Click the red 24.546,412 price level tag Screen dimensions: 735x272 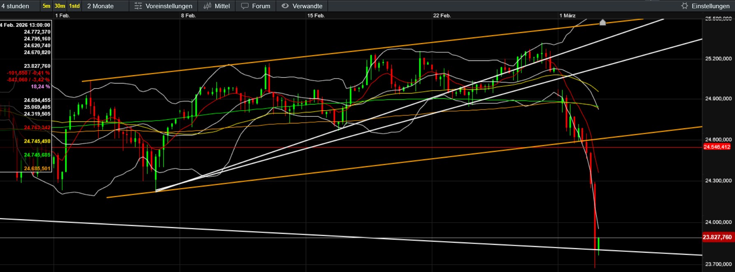pos(717,147)
